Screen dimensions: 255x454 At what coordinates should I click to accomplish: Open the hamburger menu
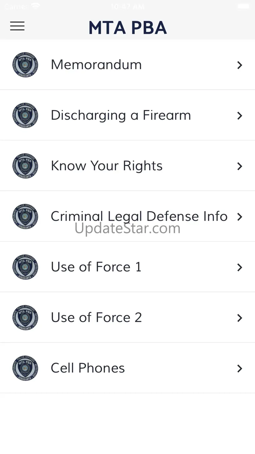[x=17, y=26]
